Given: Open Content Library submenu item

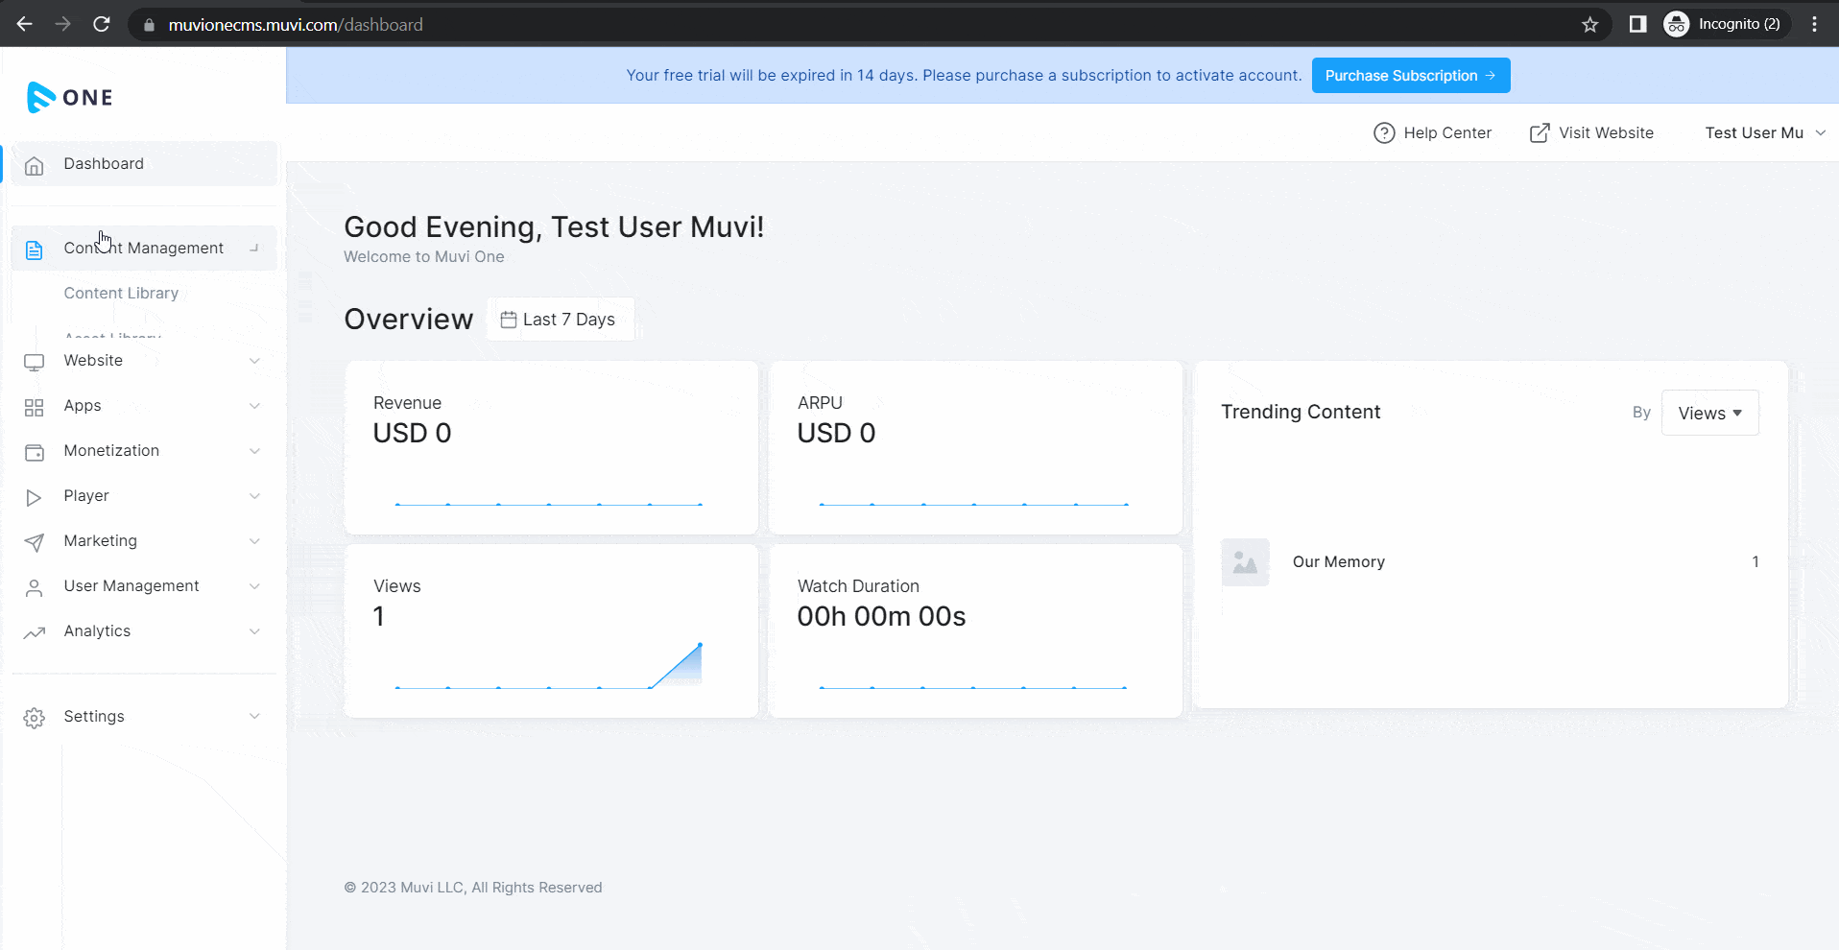Looking at the screenshot, I should coord(121,293).
